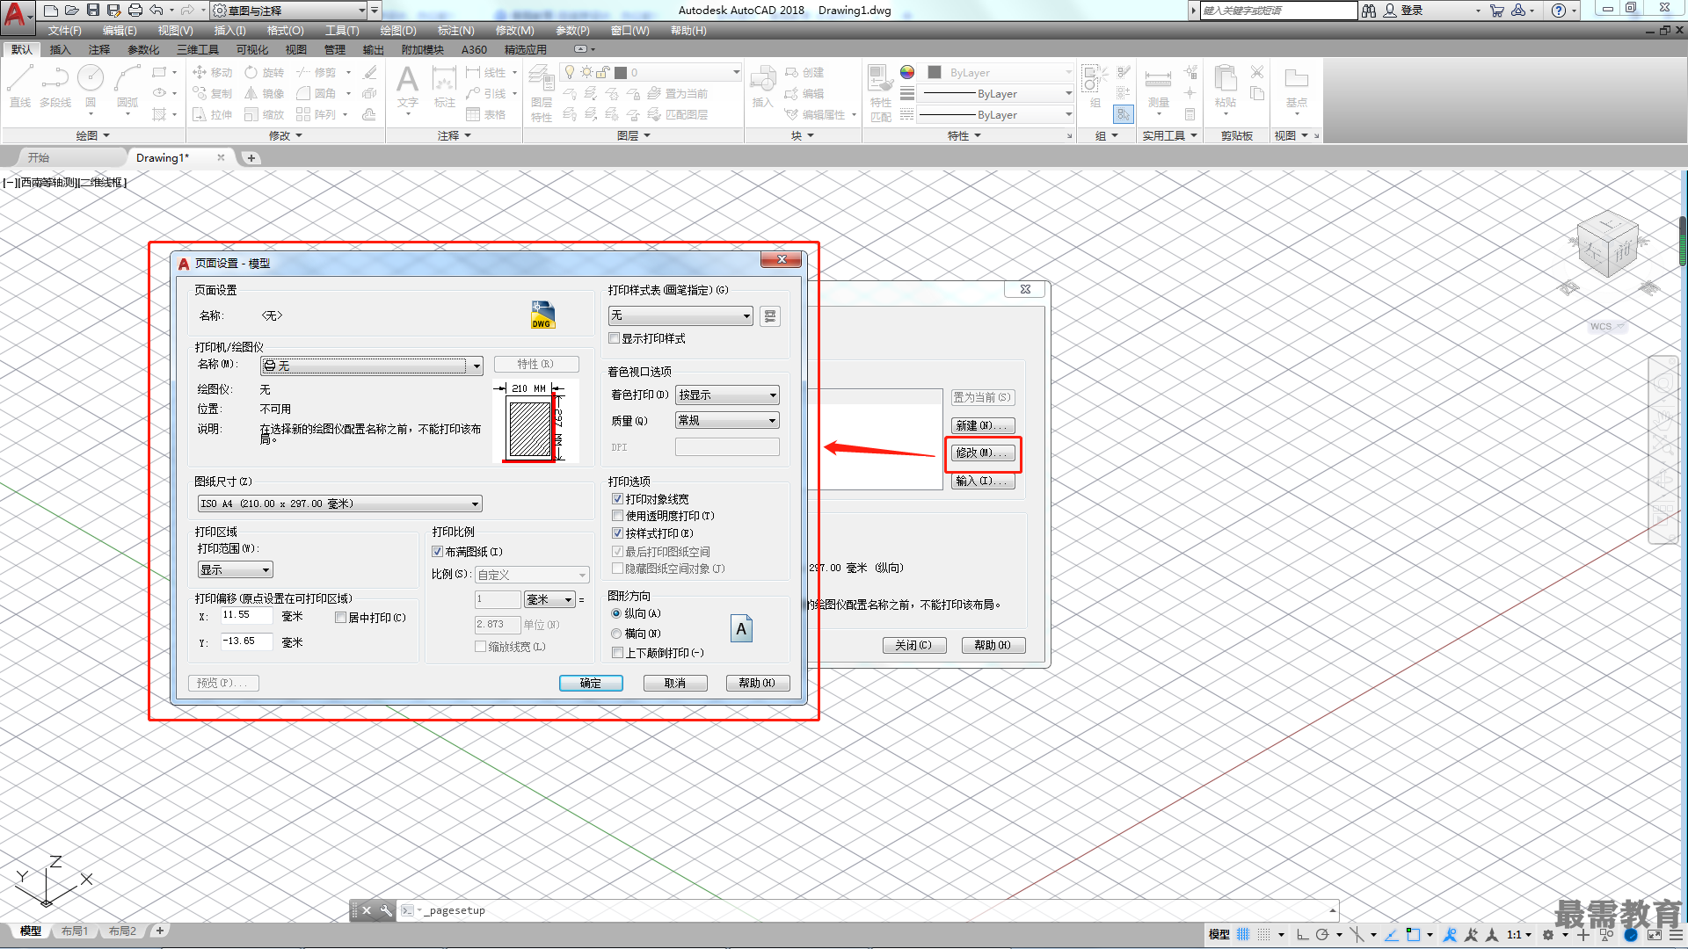Open the 格式(O) menu
This screenshot has width=1688, height=949.
(x=285, y=31)
